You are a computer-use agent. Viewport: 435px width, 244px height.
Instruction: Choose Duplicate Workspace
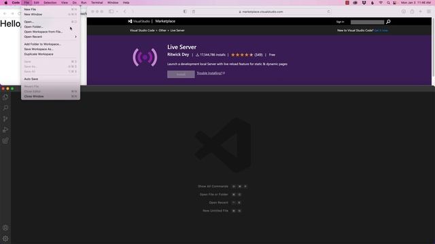click(50, 54)
